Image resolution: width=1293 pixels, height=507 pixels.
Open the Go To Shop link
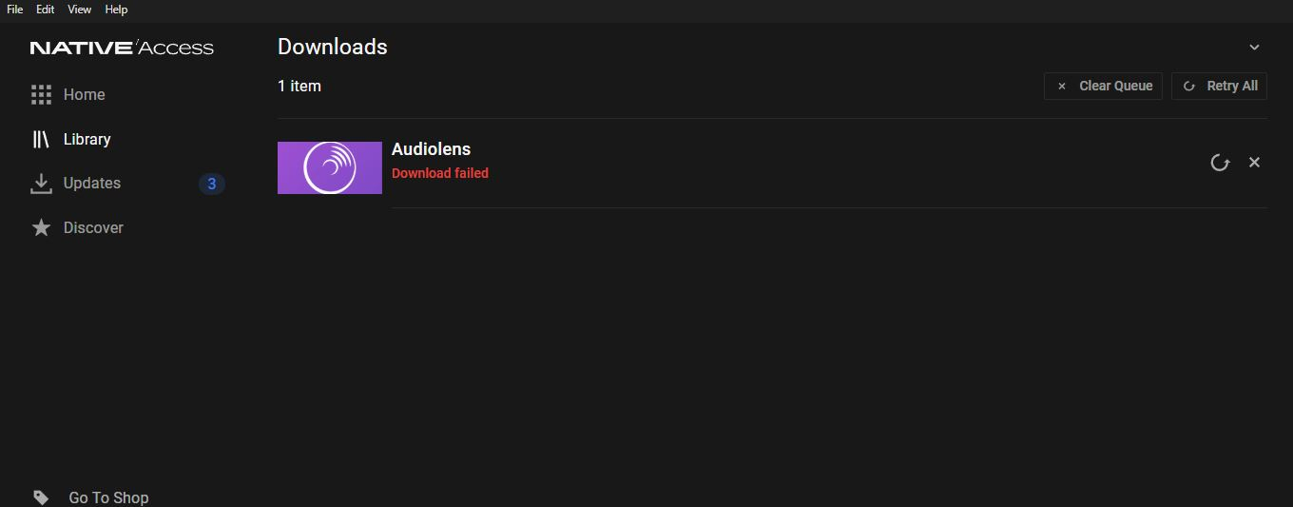coord(108,497)
